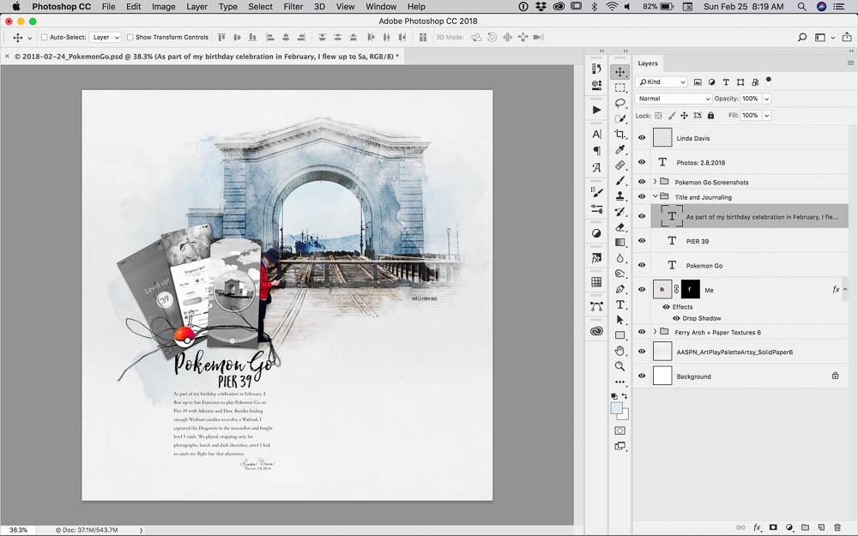Select the Move tool in the toolbar
This screenshot has height=536, width=858.
619,72
